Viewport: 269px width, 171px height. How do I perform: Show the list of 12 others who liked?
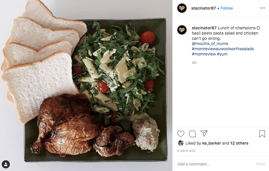(239, 143)
